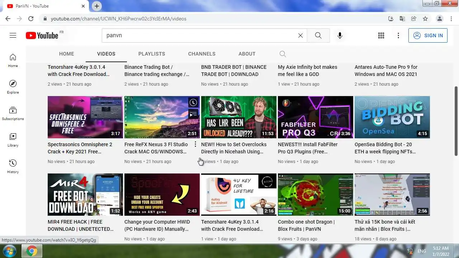Open My Axie Infinity bot video title
This screenshot has height=258, width=459.
pos(308,71)
